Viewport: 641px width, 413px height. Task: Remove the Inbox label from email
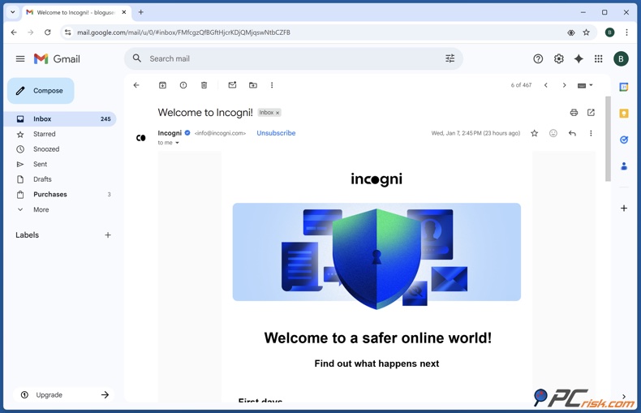[277, 113]
